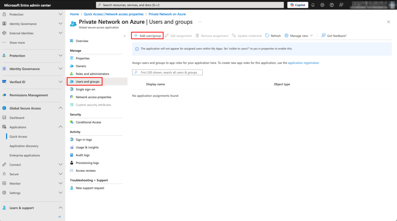Click the Audit logs icon
397x221 pixels.
point(72,155)
